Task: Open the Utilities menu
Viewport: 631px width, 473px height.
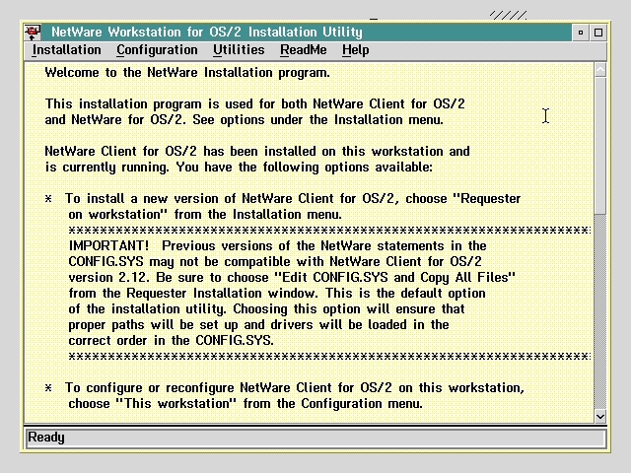Action: pyautogui.click(x=239, y=50)
